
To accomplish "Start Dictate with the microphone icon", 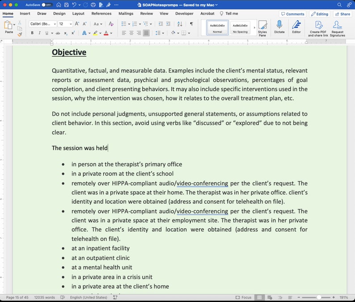I will click(x=279, y=27).
